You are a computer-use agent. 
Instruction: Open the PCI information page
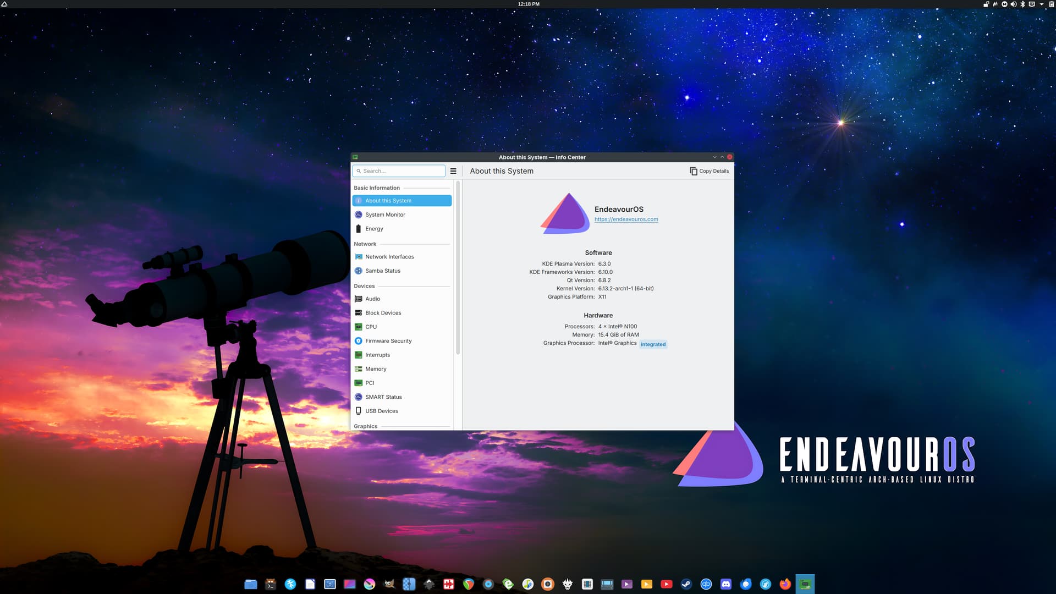pyautogui.click(x=402, y=383)
